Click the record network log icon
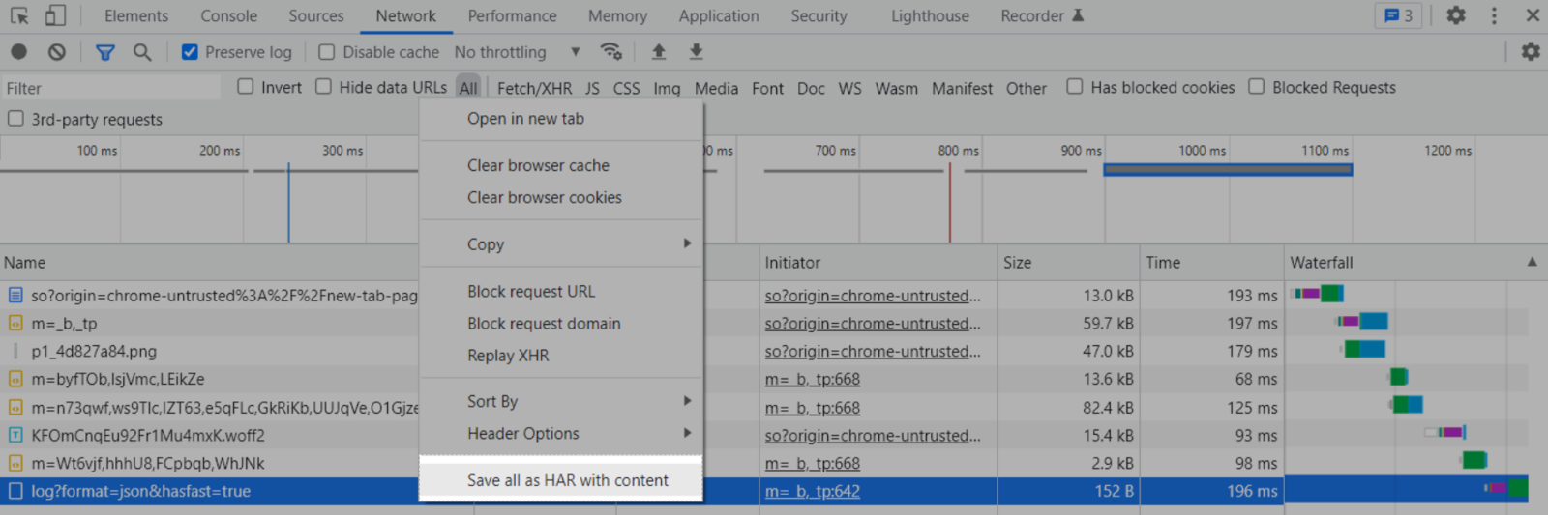The height and width of the screenshot is (515, 1548). pyautogui.click(x=18, y=52)
